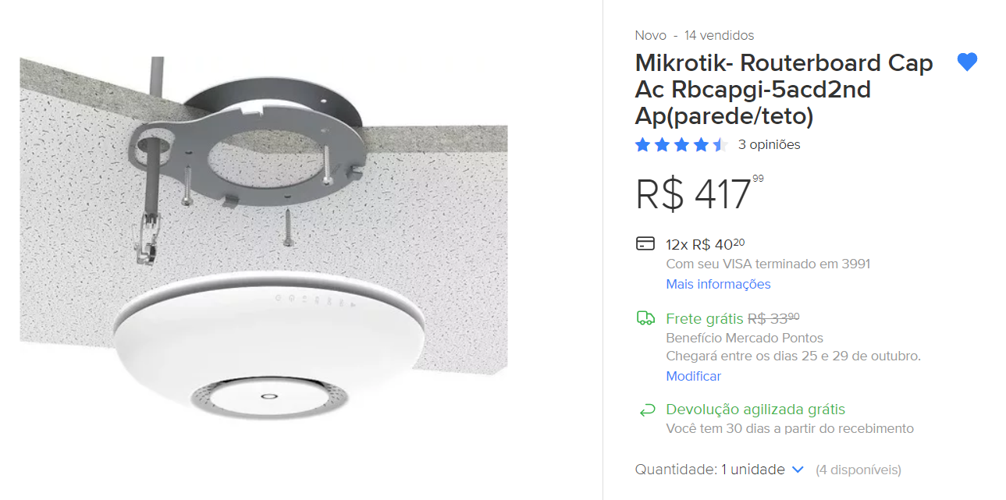This screenshot has width=1006, height=500.
Task: Click Modificar to change delivery
Action: point(693,376)
